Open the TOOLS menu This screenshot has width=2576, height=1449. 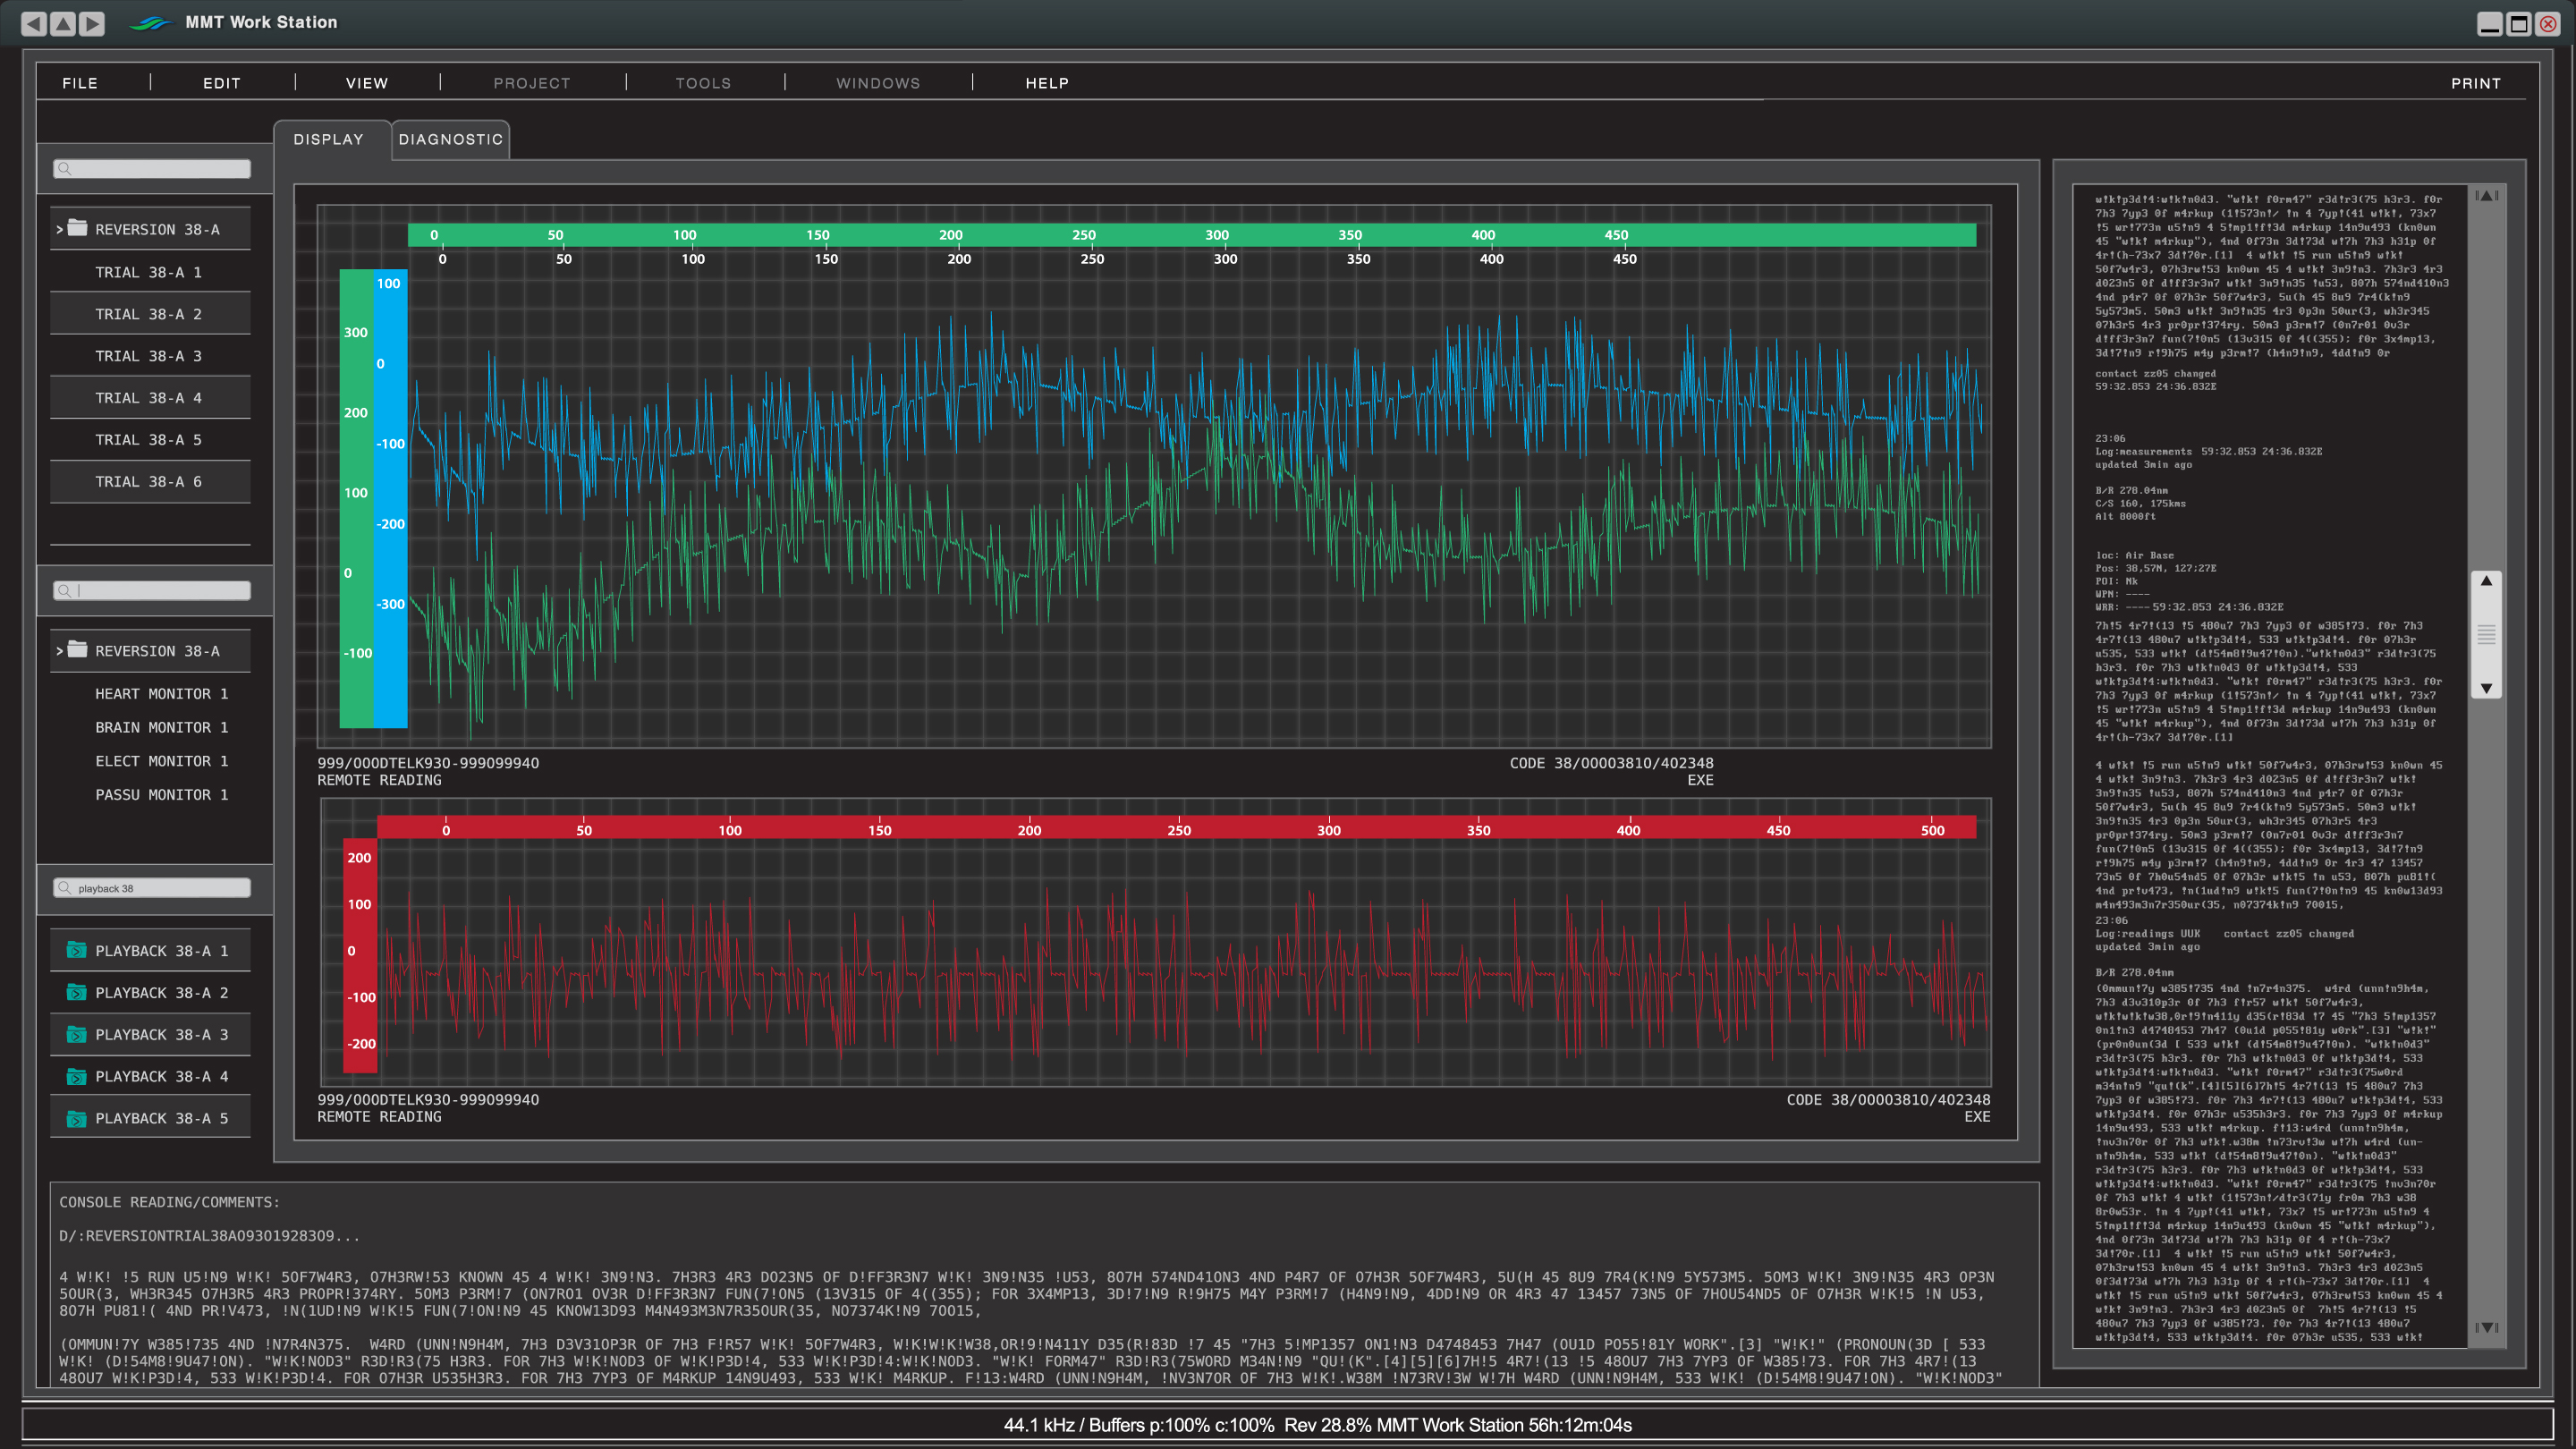click(x=703, y=83)
